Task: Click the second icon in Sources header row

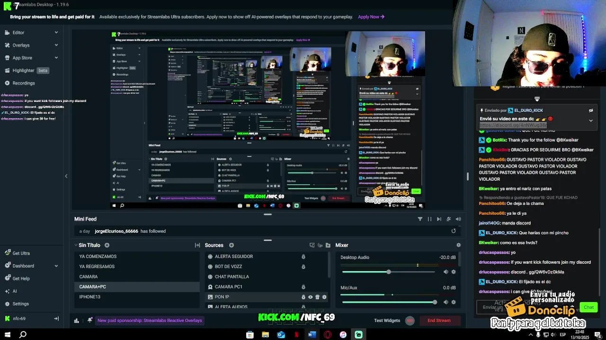Action: (320, 245)
